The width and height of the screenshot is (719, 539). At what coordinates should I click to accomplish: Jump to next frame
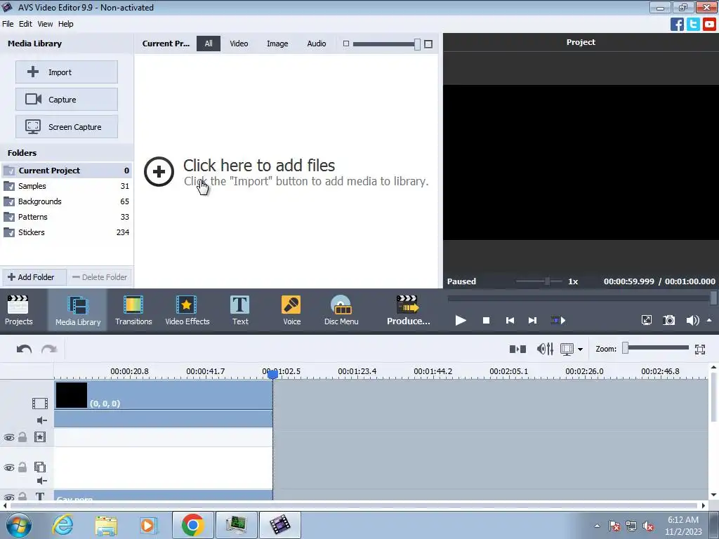click(x=532, y=320)
